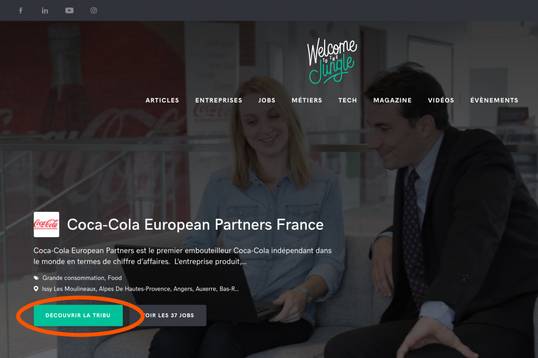Open the Articles menu item
538x358 pixels.
click(x=162, y=100)
